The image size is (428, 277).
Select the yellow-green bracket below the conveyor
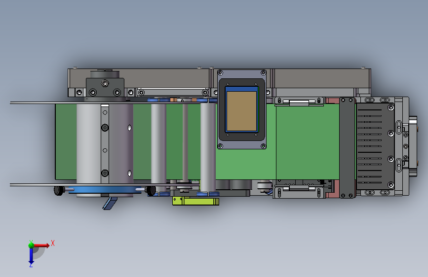pyautogui.click(x=195, y=201)
